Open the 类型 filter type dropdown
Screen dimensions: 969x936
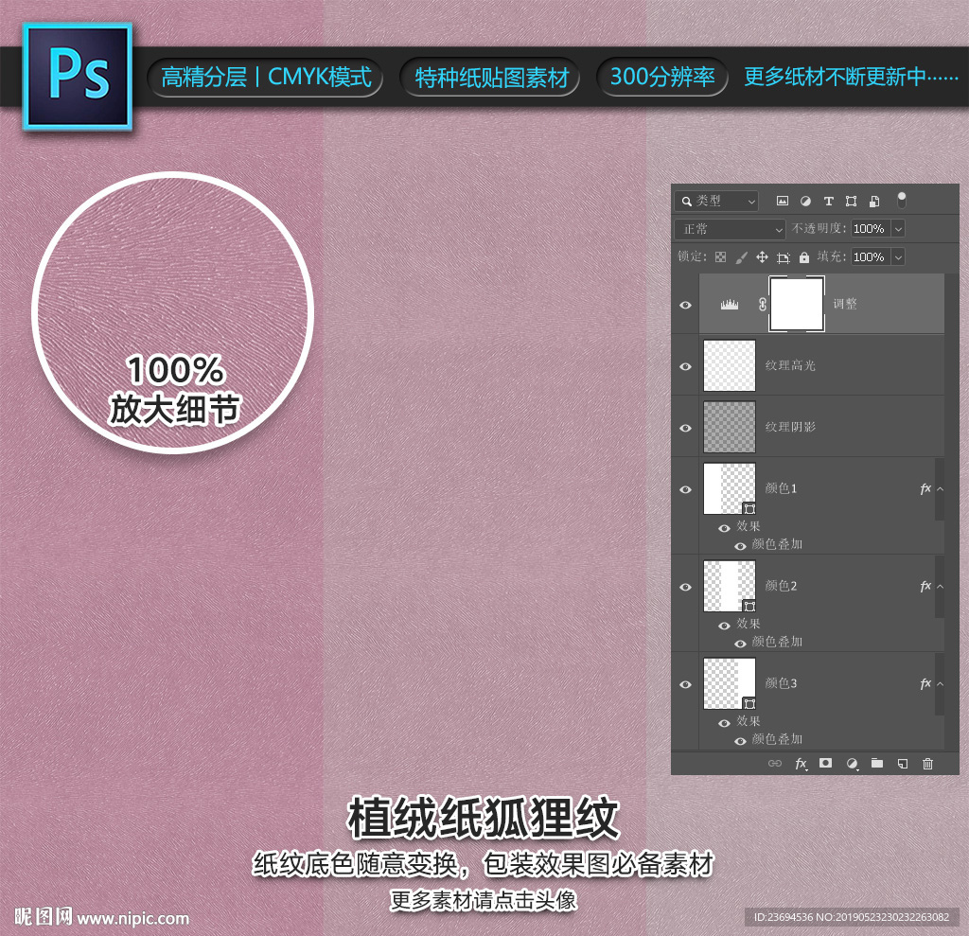pos(717,201)
